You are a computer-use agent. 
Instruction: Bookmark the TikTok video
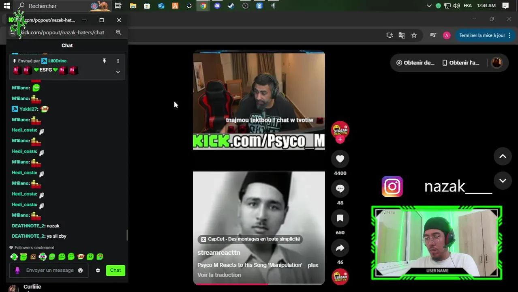(x=340, y=218)
